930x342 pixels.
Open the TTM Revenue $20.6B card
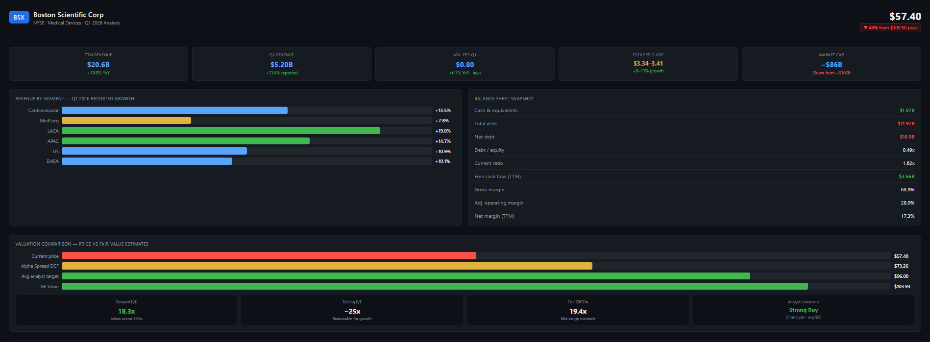[98, 64]
